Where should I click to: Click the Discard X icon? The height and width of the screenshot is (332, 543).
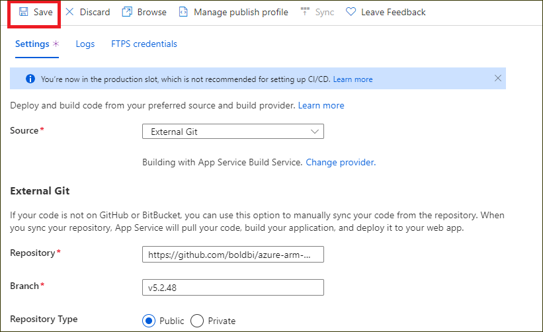click(69, 12)
